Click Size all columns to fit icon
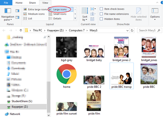Image resolution: width=163 pixels, height=117 pixels. (92, 19)
